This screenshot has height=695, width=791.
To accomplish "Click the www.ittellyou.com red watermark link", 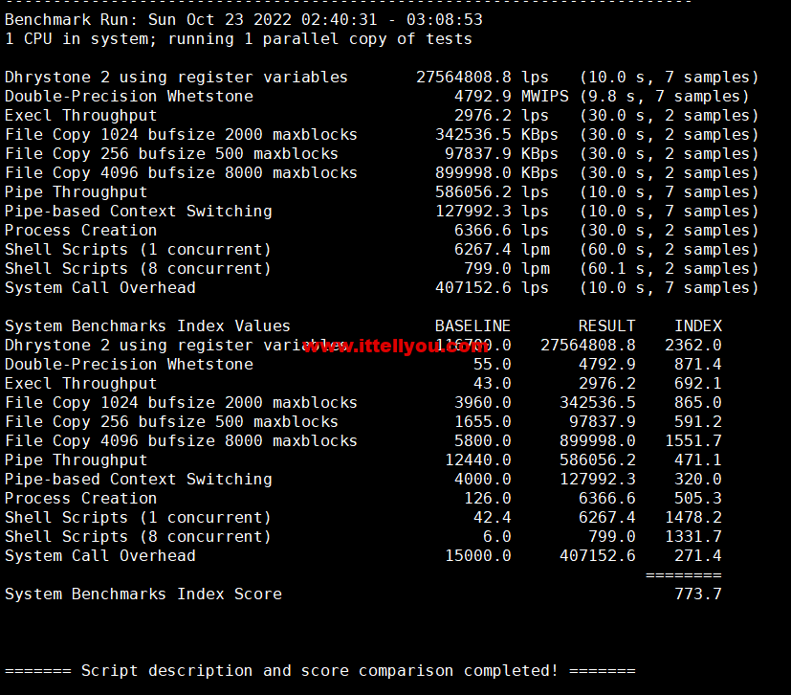I will pos(396,347).
